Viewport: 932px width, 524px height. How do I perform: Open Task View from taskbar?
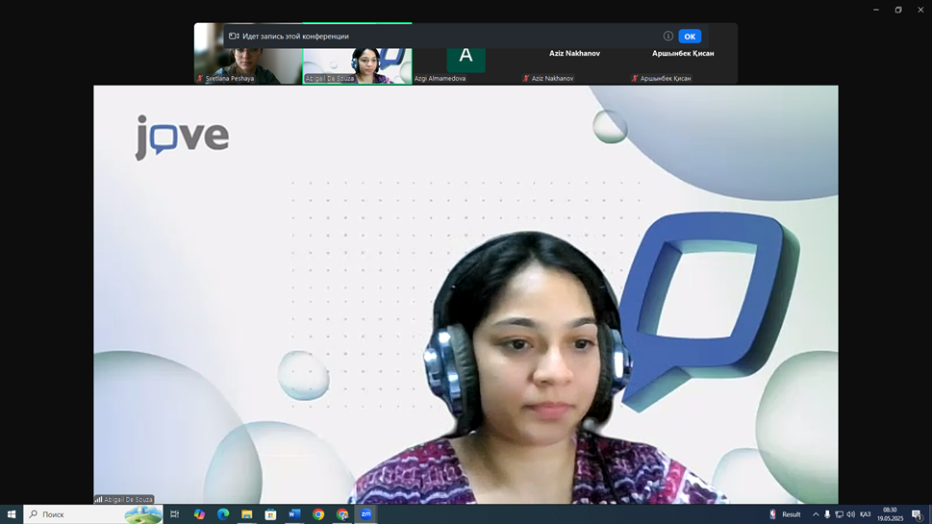tap(175, 514)
